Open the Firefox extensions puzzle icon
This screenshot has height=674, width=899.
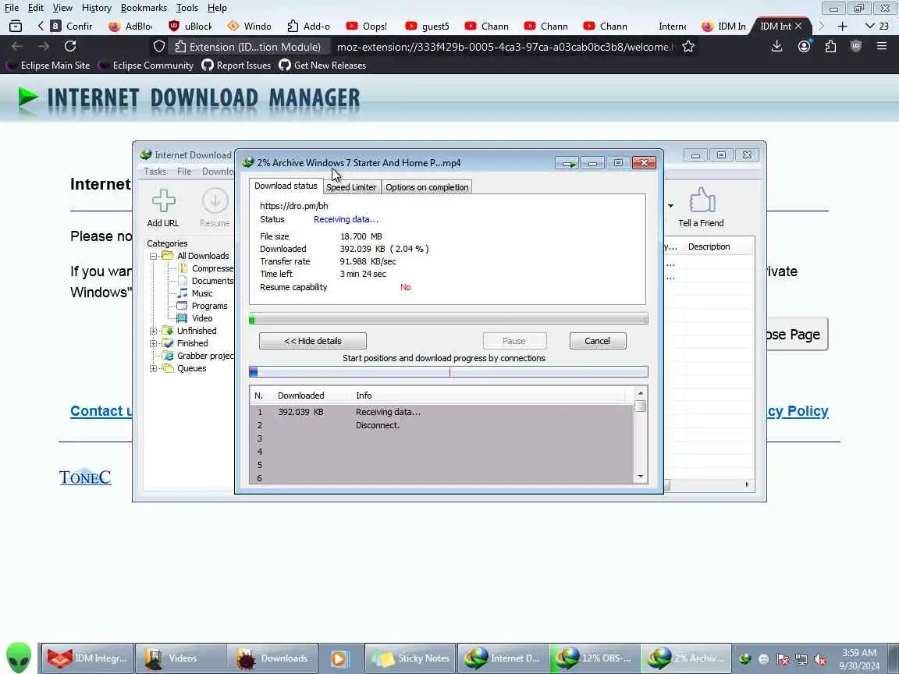tap(830, 47)
